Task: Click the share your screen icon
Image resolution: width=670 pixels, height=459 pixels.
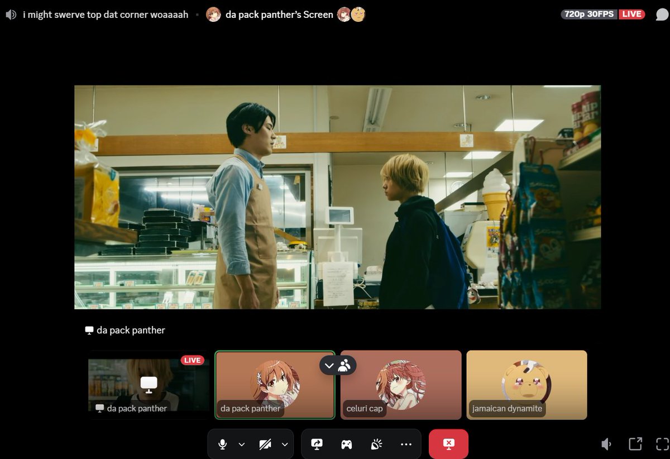Action: (x=317, y=444)
